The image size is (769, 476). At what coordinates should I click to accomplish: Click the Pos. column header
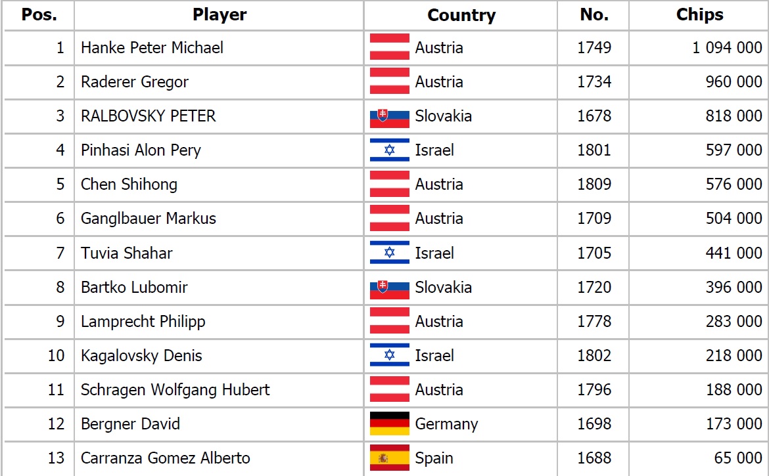point(39,14)
